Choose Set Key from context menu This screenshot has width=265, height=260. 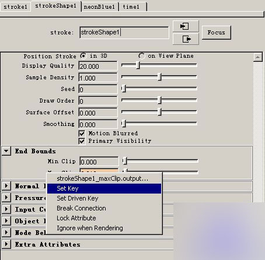coord(104,188)
